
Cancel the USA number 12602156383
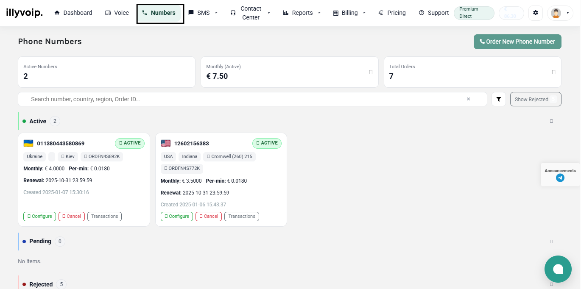coord(208,216)
